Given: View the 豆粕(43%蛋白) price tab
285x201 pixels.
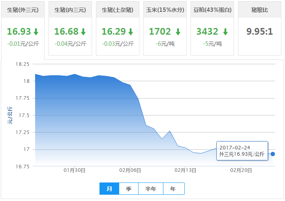Looking at the screenshot, I should (212, 10).
